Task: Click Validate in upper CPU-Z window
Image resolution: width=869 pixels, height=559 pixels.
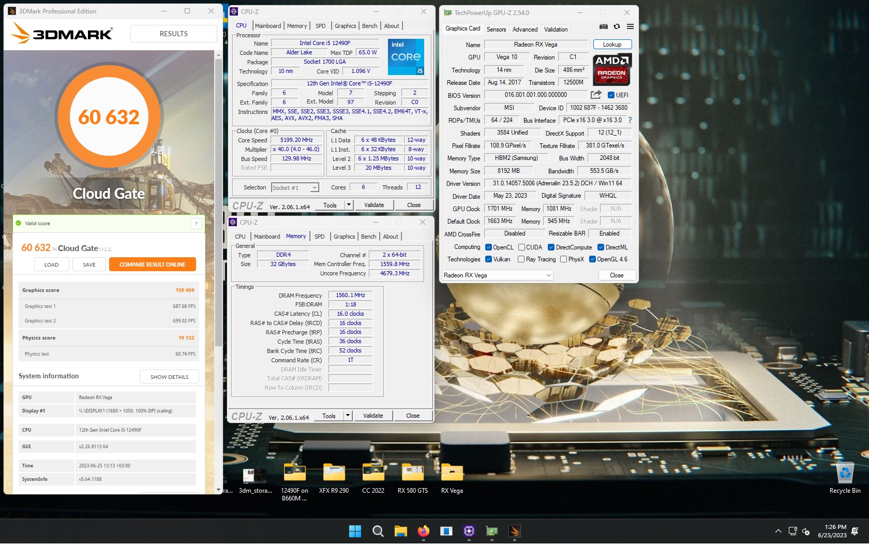Action: (x=374, y=205)
